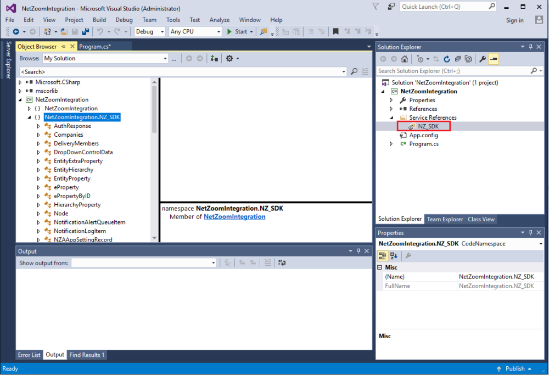Select NZ_SDK service reference in Solution Explorer
Image resolution: width=549 pixels, height=375 pixels.
click(428, 126)
